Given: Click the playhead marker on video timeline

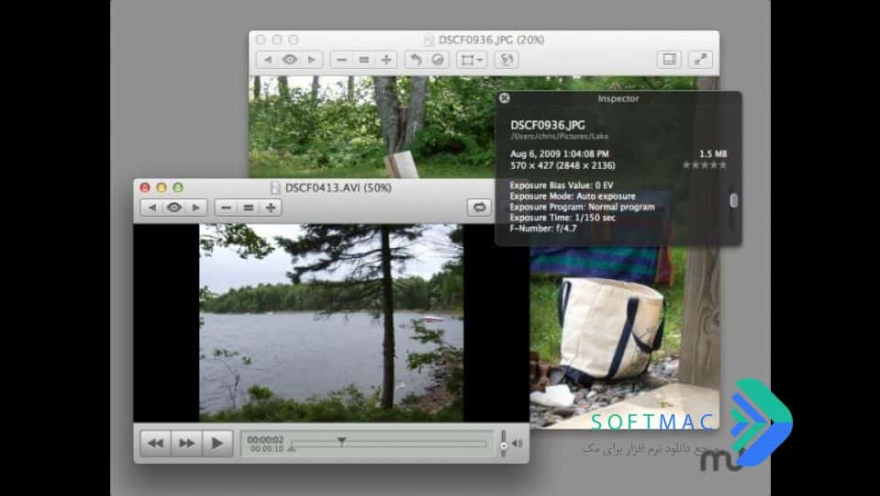Looking at the screenshot, I should coord(341,441).
